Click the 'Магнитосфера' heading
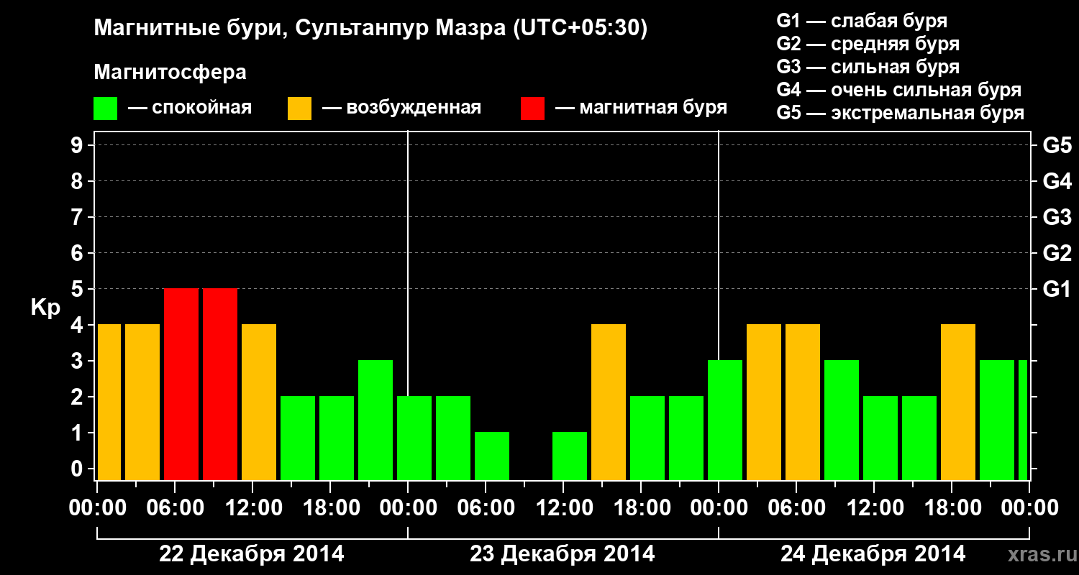The height and width of the screenshot is (575, 1079). point(170,73)
